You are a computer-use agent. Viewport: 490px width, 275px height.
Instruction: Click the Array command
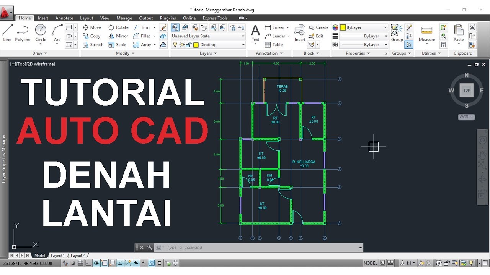click(142, 45)
